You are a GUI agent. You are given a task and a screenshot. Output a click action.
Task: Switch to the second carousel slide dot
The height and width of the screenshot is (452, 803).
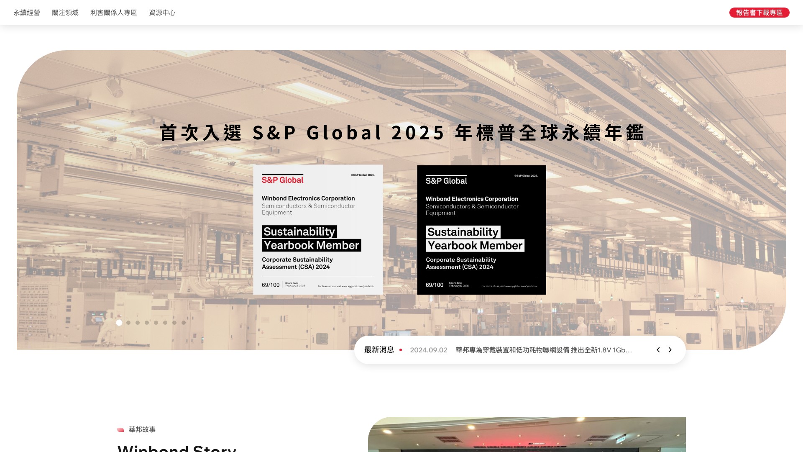point(128,323)
